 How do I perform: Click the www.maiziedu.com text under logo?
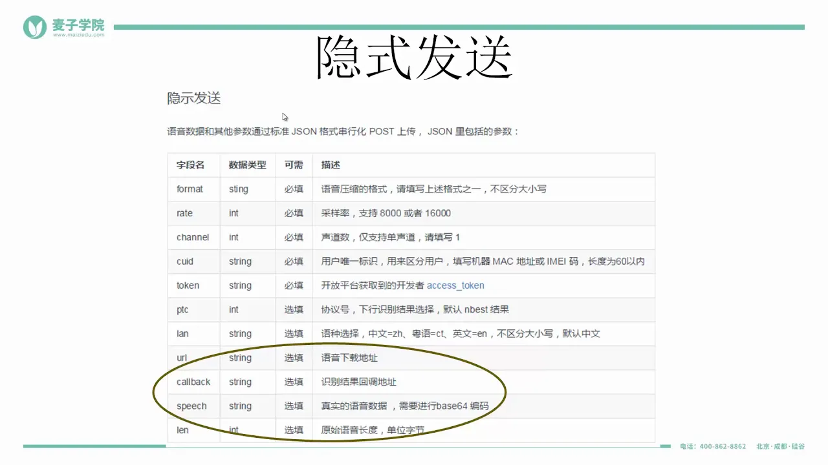(x=78, y=35)
